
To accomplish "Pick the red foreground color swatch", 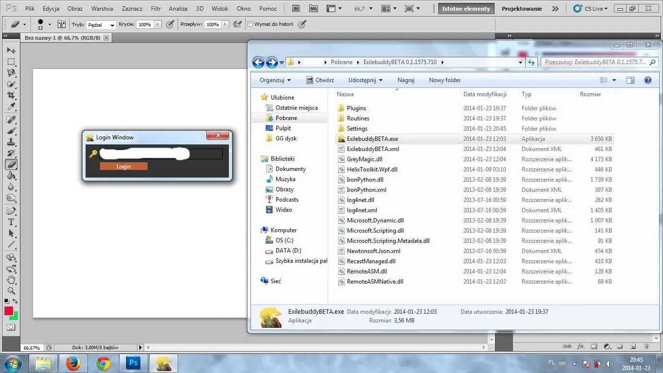I will [8, 311].
